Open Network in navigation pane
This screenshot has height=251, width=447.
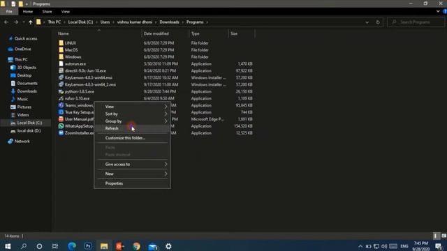pos(22,142)
